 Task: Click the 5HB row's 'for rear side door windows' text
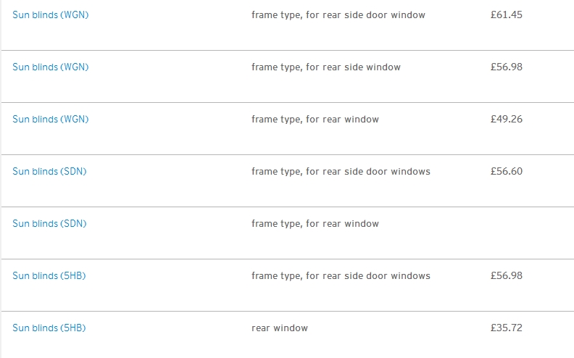(341, 276)
